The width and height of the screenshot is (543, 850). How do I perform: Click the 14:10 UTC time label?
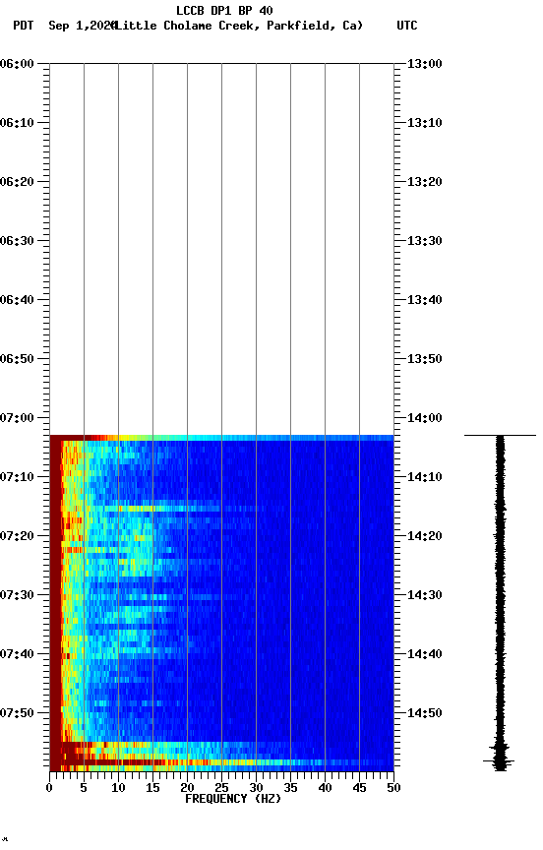pos(425,477)
